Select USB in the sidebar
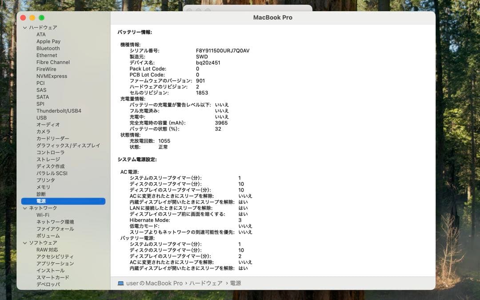The width and height of the screenshot is (480, 300). click(41, 118)
